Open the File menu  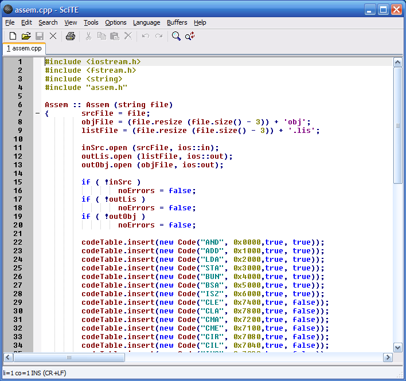(10, 22)
